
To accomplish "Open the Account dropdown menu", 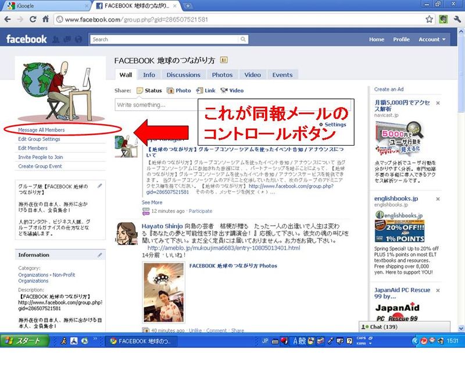I will coord(432,39).
